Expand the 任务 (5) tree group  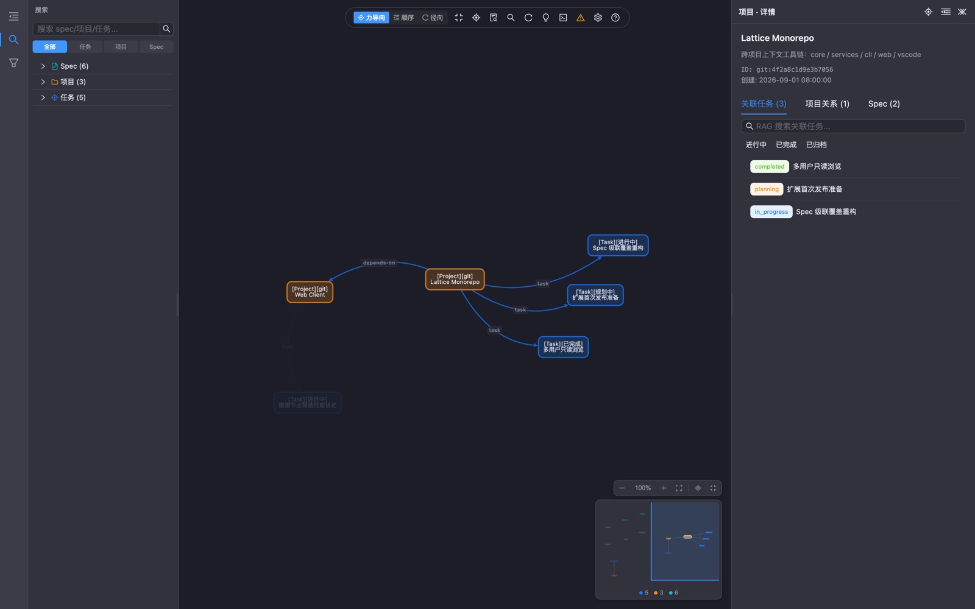pyautogui.click(x=43, y=97)
